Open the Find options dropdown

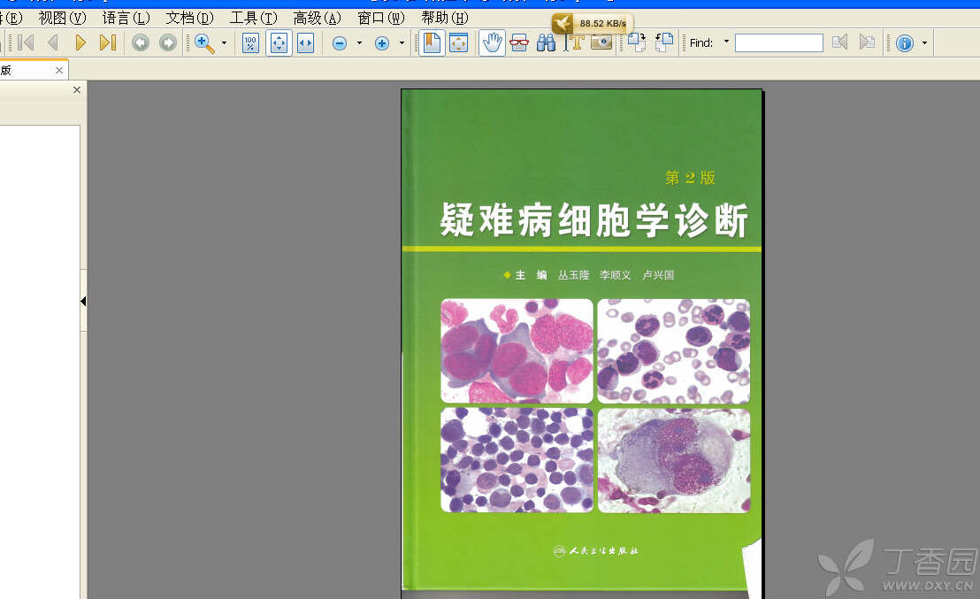[726, 42]
